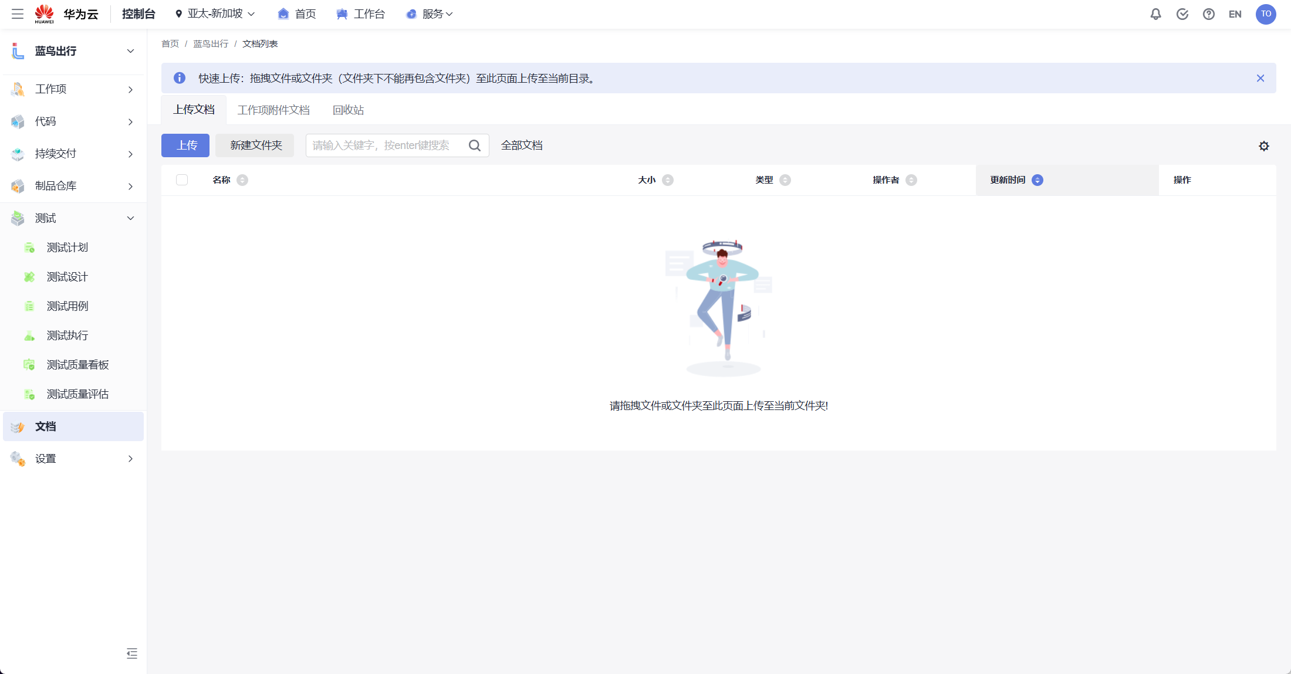Click the 新建文件夹 button

(x=254, y=145)
